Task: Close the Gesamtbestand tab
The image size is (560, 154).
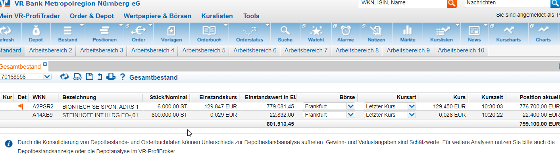Action: pyautogui.click(x=45, y=64)
